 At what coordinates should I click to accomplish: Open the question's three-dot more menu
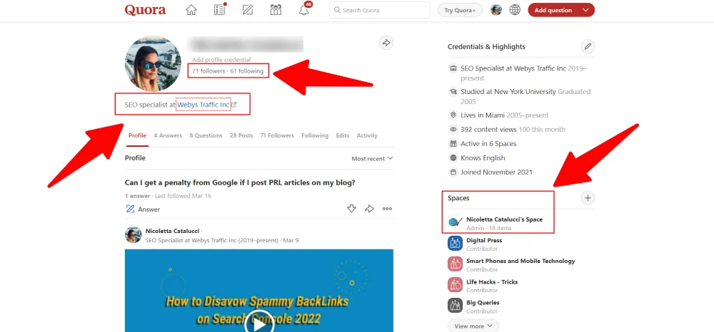point(387,209)
